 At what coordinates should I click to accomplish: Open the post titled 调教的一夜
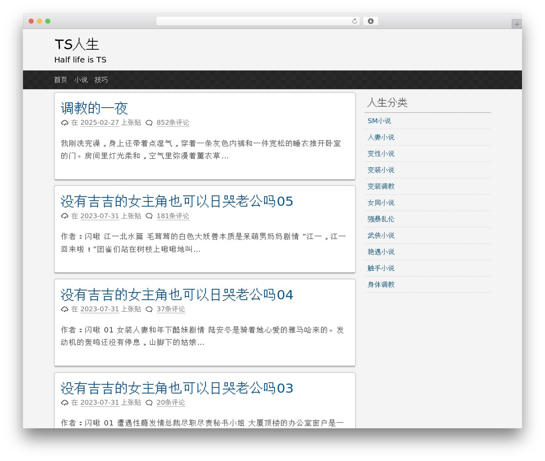coord(94,108)
